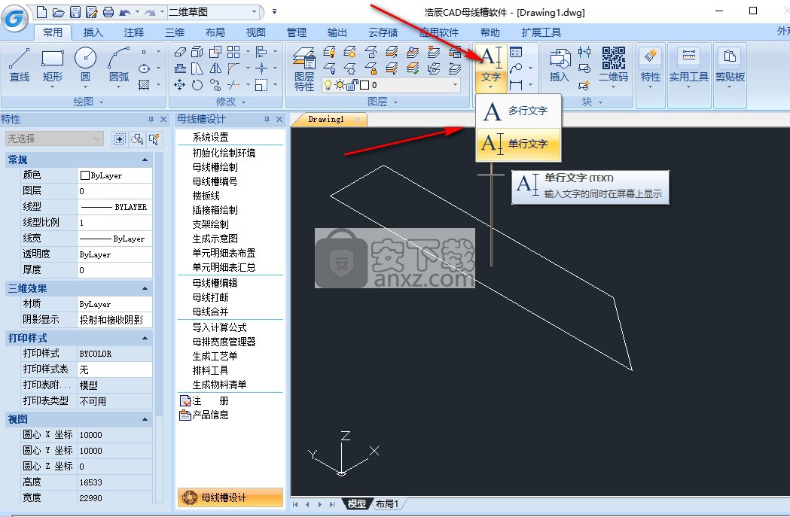Click the 母线槽设计 button at panel bottom
Viewport: 790px width, 517px height.
(230, 497)
